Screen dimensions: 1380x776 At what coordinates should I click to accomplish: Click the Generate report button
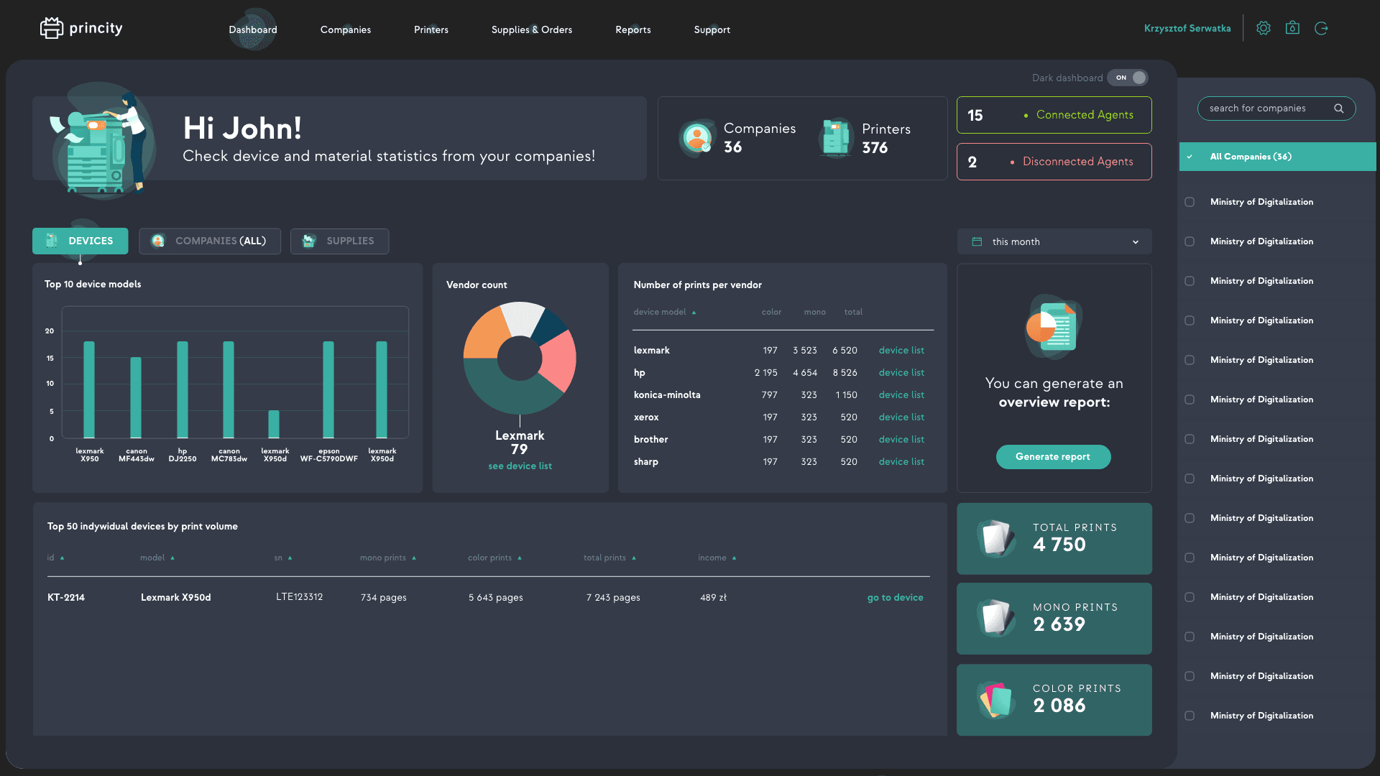[1053, 456]
